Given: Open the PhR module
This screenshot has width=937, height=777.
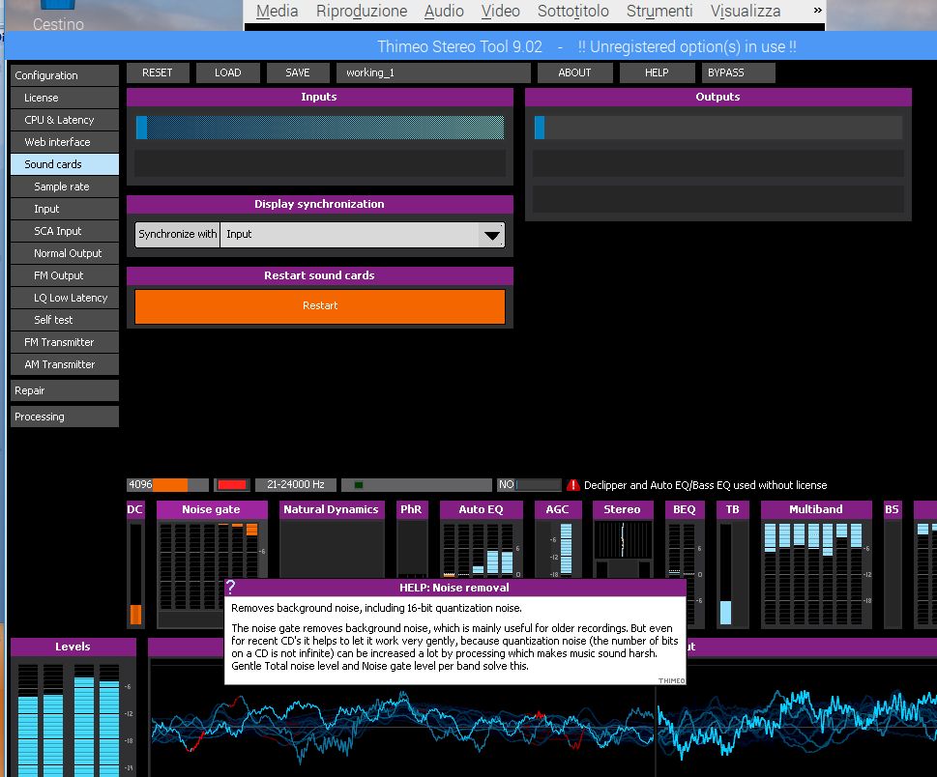Looking at the screenshot, I should [411, 509].
